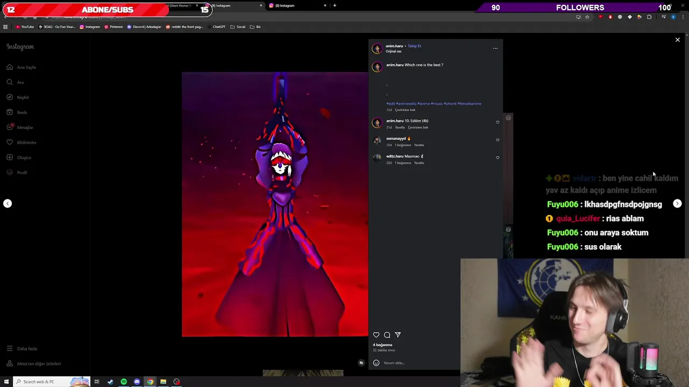The width and height of the screenshot is (689, 387).
Task: Open Spotify from the taskbar
Action: click(x=124, y=382)
